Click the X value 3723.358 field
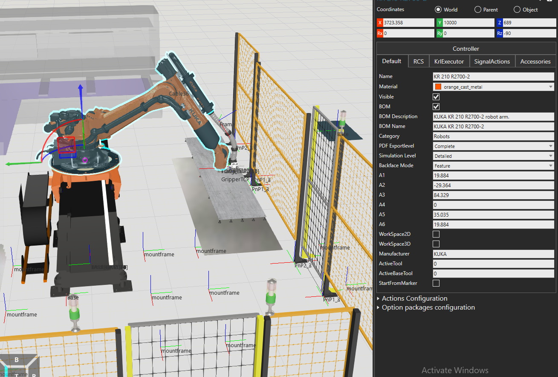This screenshot has width=558, height=377. click(408, 23)
